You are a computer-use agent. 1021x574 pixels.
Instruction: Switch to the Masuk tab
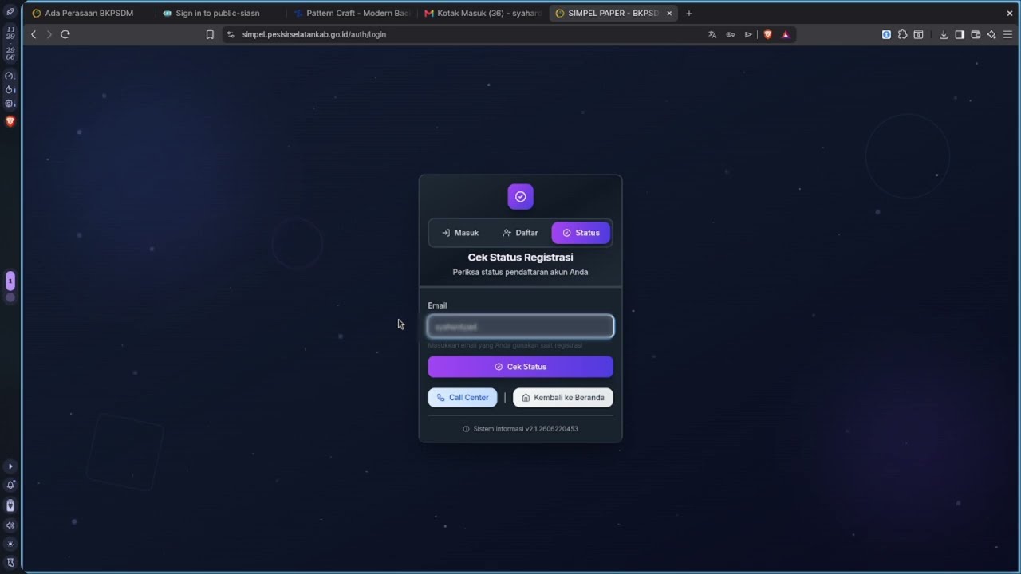coord(460,233)
